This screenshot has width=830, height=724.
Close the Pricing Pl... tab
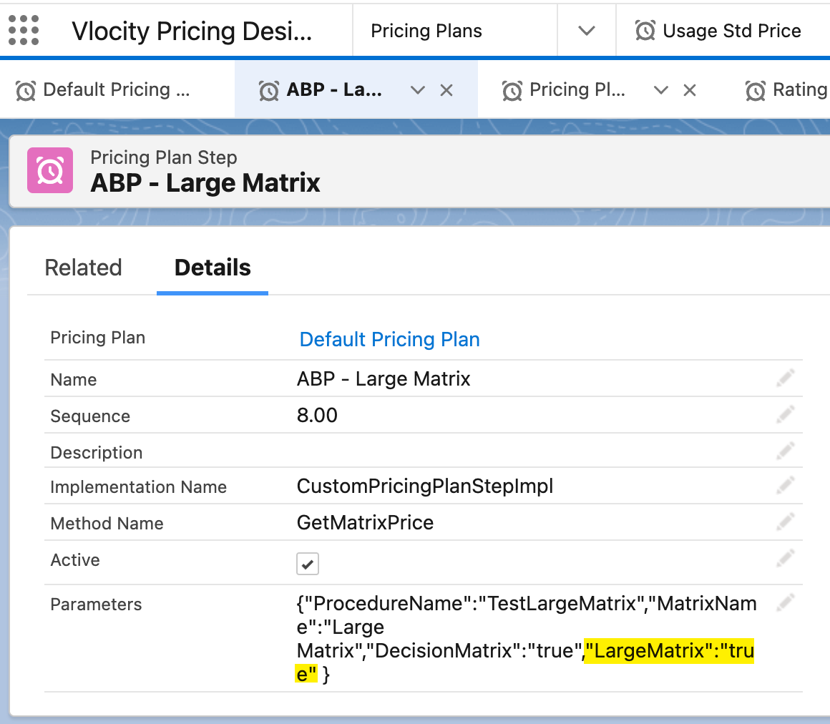point(689,90)
